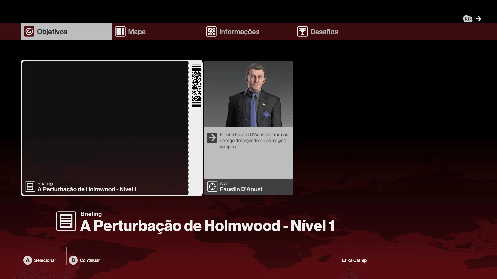Click the Erika Catnip profile name
The width and height of the screenshot is (497, 279).
click(x=354, y=260)
